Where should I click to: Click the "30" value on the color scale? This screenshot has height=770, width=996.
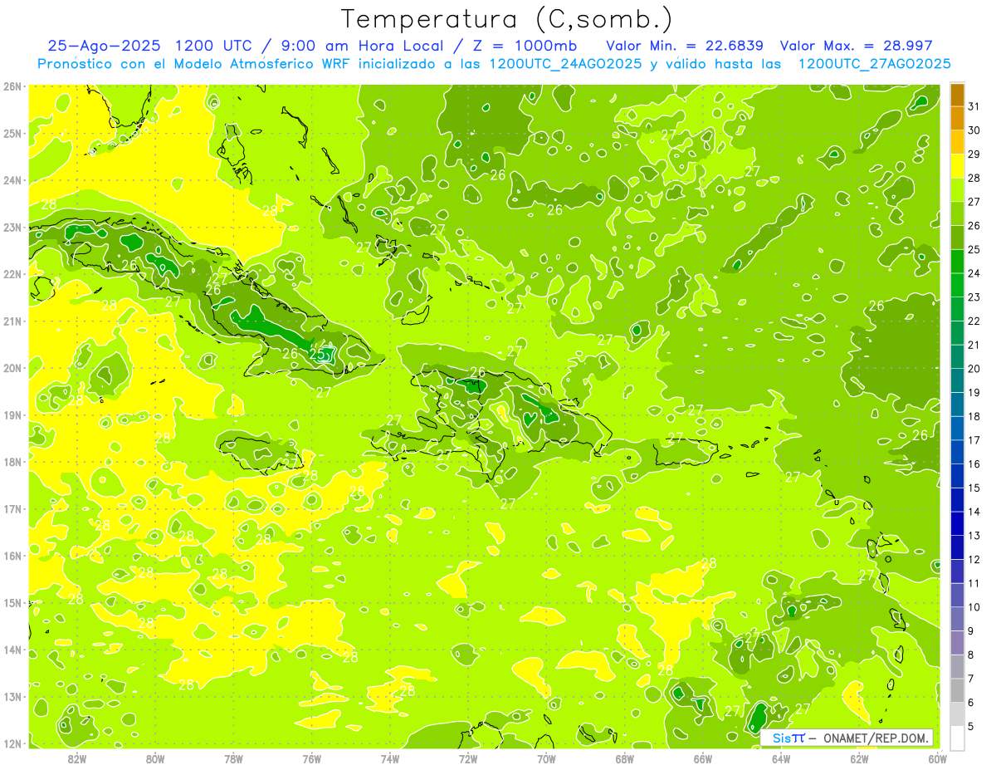(974, 130)
